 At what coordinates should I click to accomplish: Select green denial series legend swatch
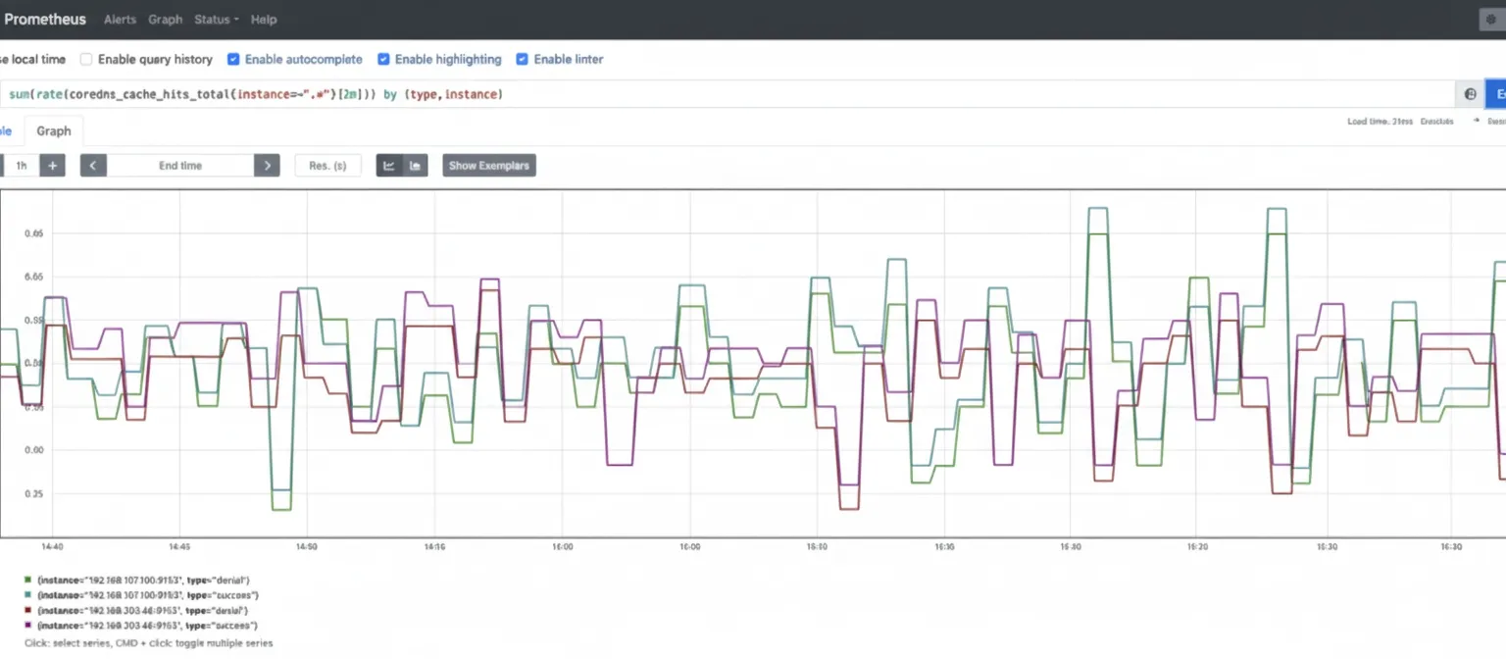(x=28, y=581)
